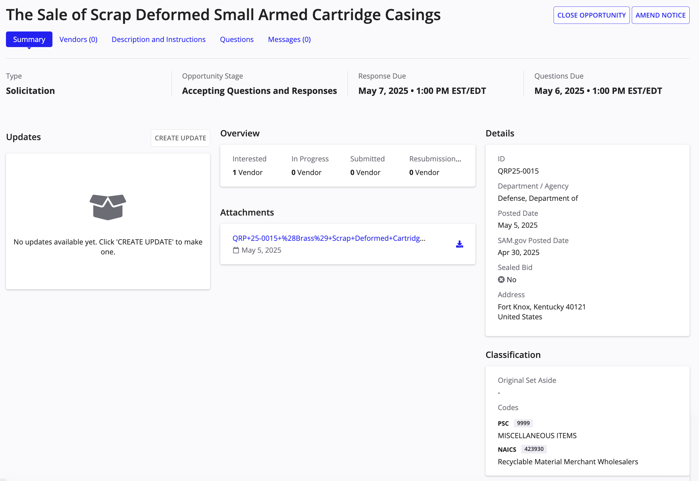Click the empty box icon in Updates

point(108,207)
